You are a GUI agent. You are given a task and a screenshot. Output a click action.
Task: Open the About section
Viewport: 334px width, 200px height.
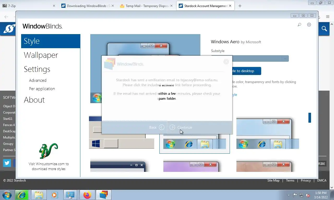tap(34, 100)
